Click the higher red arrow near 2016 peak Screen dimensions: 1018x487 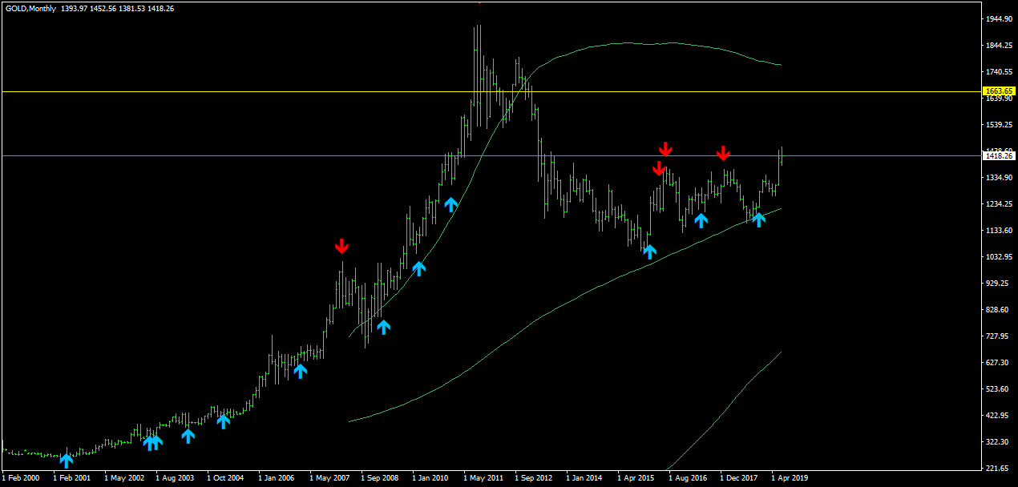[x=665, y=149]
